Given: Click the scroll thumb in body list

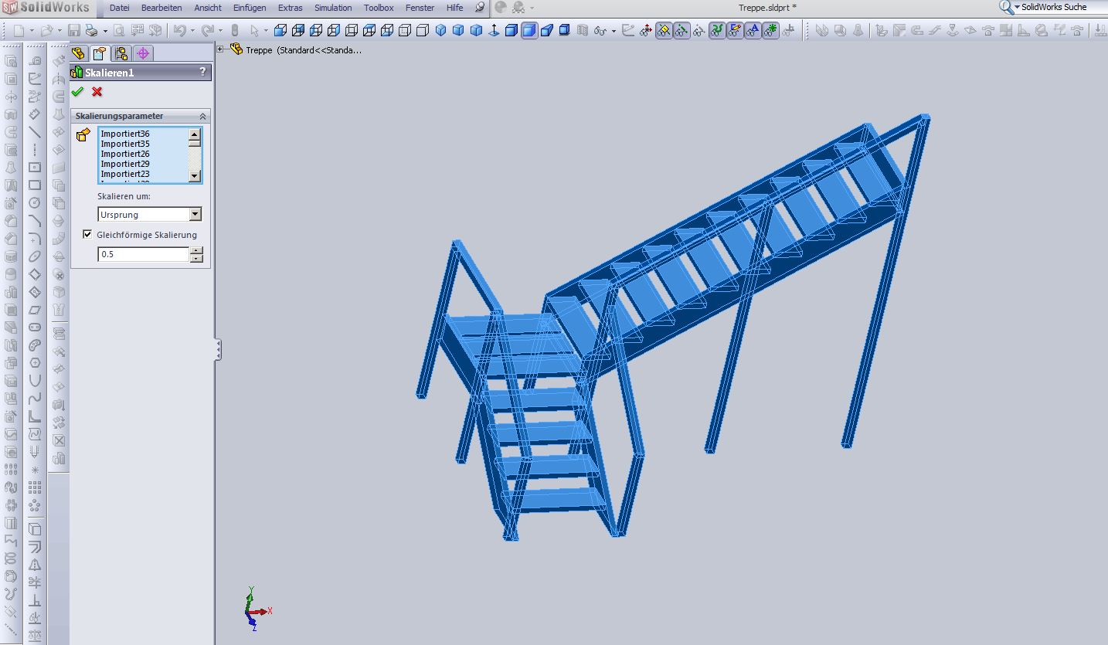Looking at the screenshot, I should tap(195, 142).
